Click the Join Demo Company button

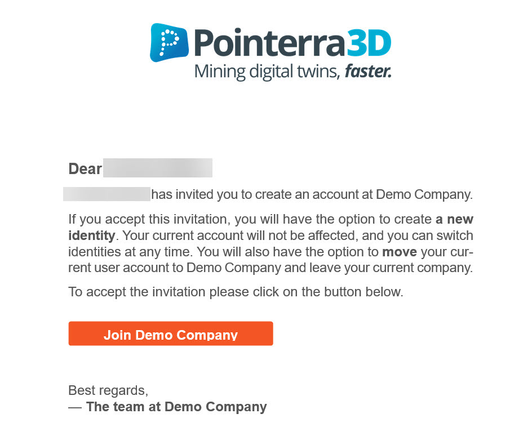(x=170, y=333)
